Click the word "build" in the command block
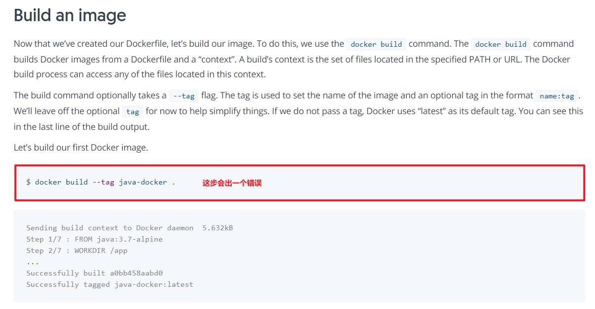 point(77,182)
